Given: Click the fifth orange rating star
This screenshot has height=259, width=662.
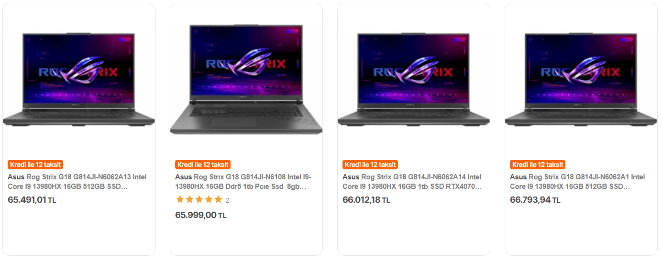Looking at the screenshot, I should pos(218,200).
